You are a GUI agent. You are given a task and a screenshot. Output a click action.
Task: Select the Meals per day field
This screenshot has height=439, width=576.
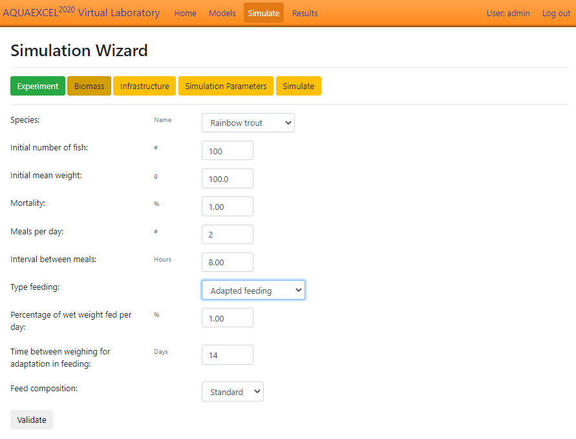click(227, 234)
